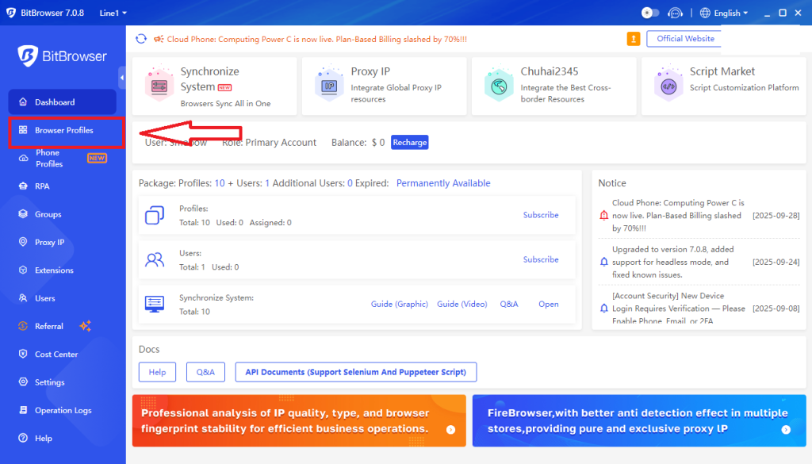Open the Official Website link

pyautogui.click(x=684, y=38)
